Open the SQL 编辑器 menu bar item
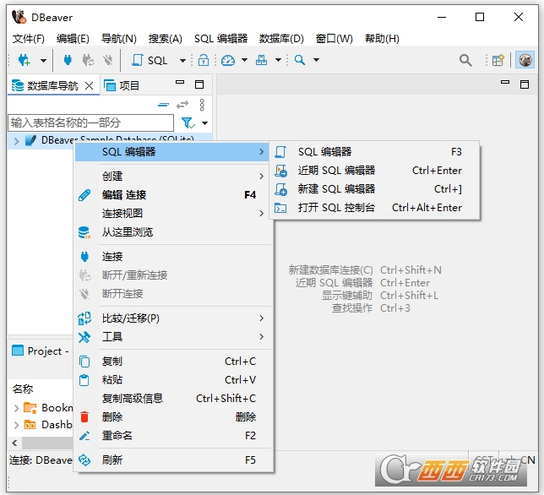Viewport: 544px width, 495px height. point(220,39)
